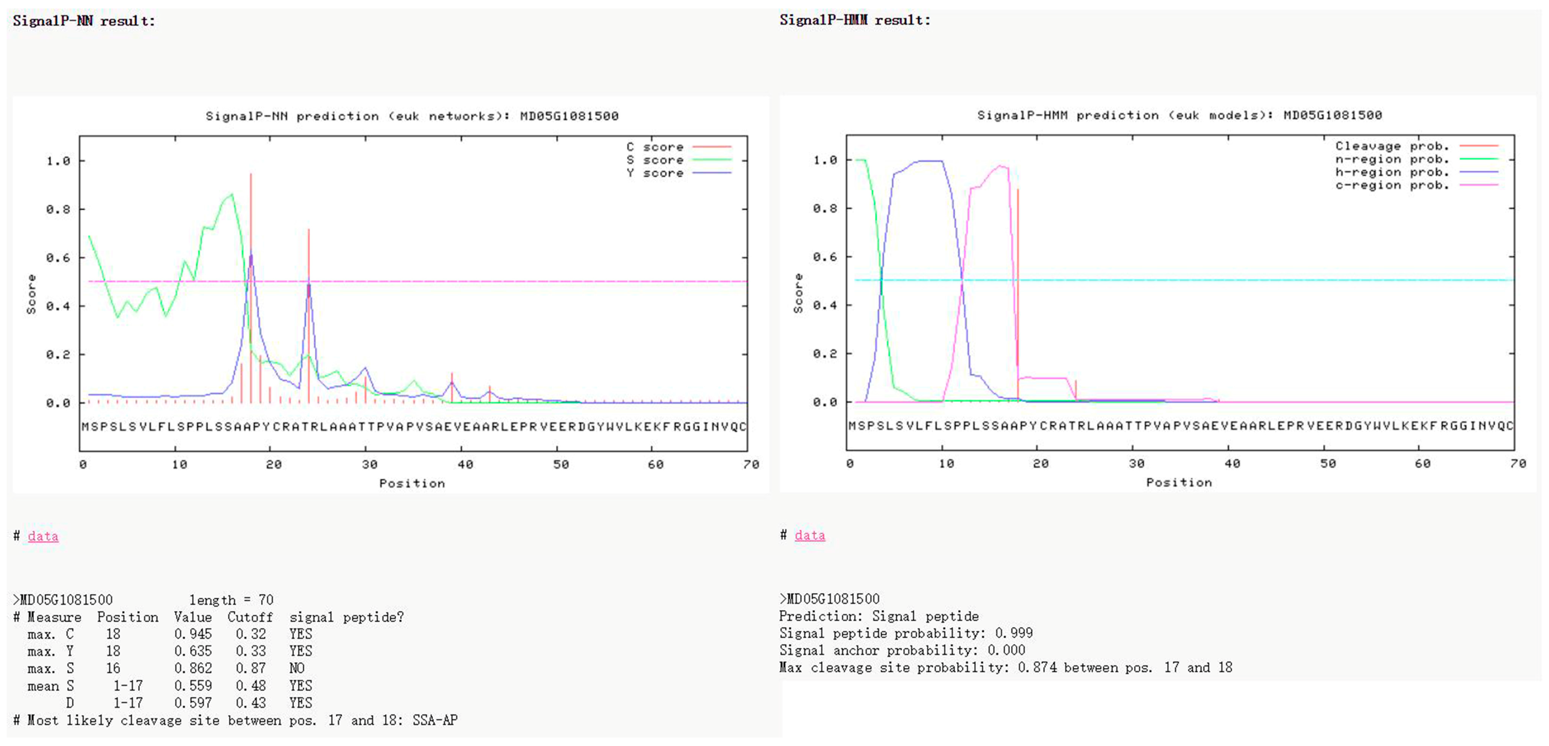Click the C score red legend line

tap(711, 147)
